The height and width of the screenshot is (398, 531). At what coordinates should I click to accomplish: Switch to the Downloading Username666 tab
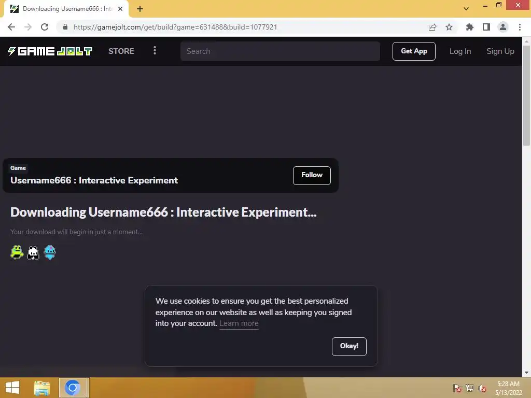[x=66, y=9]
